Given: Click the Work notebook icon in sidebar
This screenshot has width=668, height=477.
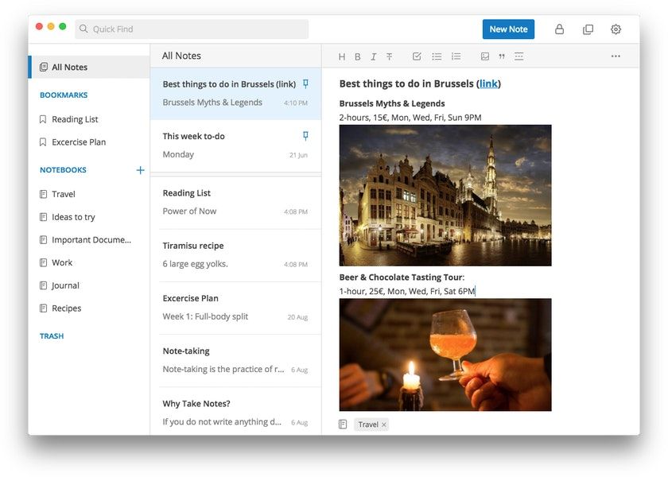Looking at the screenshot, I should [x=43, y=263].
